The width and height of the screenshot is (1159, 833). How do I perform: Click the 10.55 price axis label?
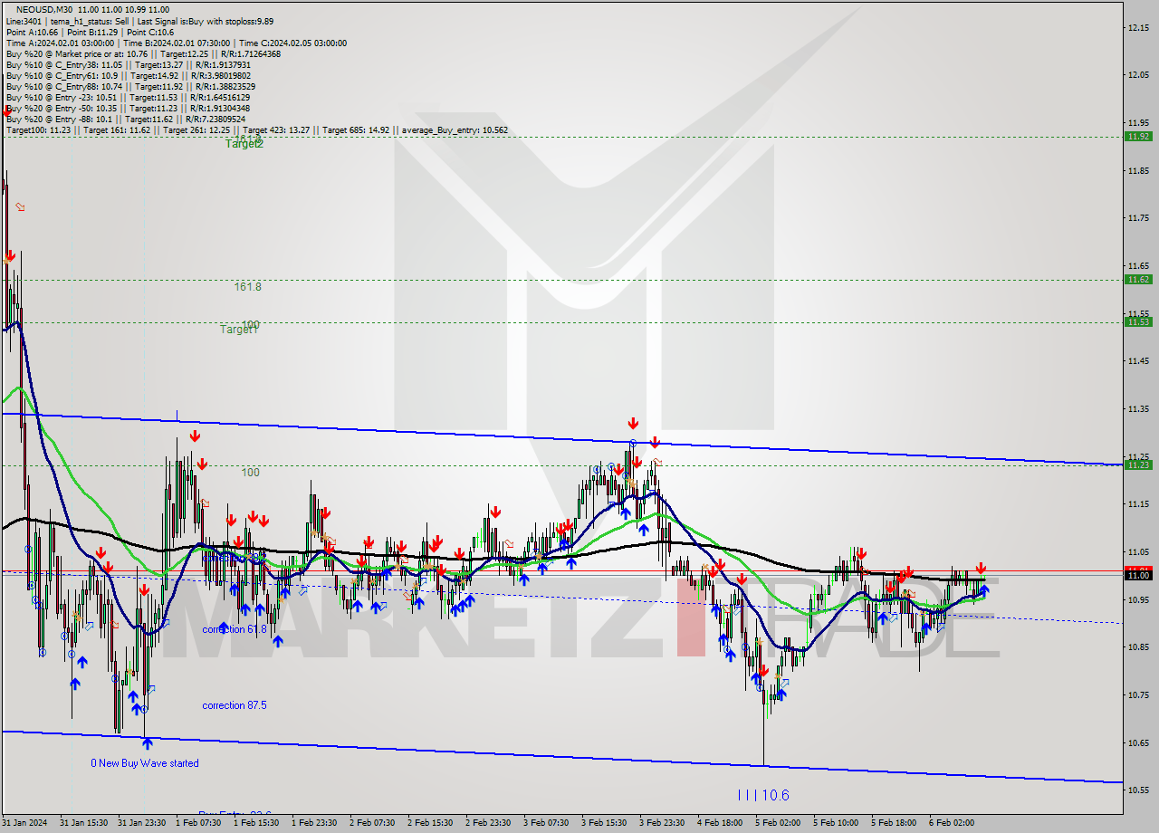point(1139,790)
